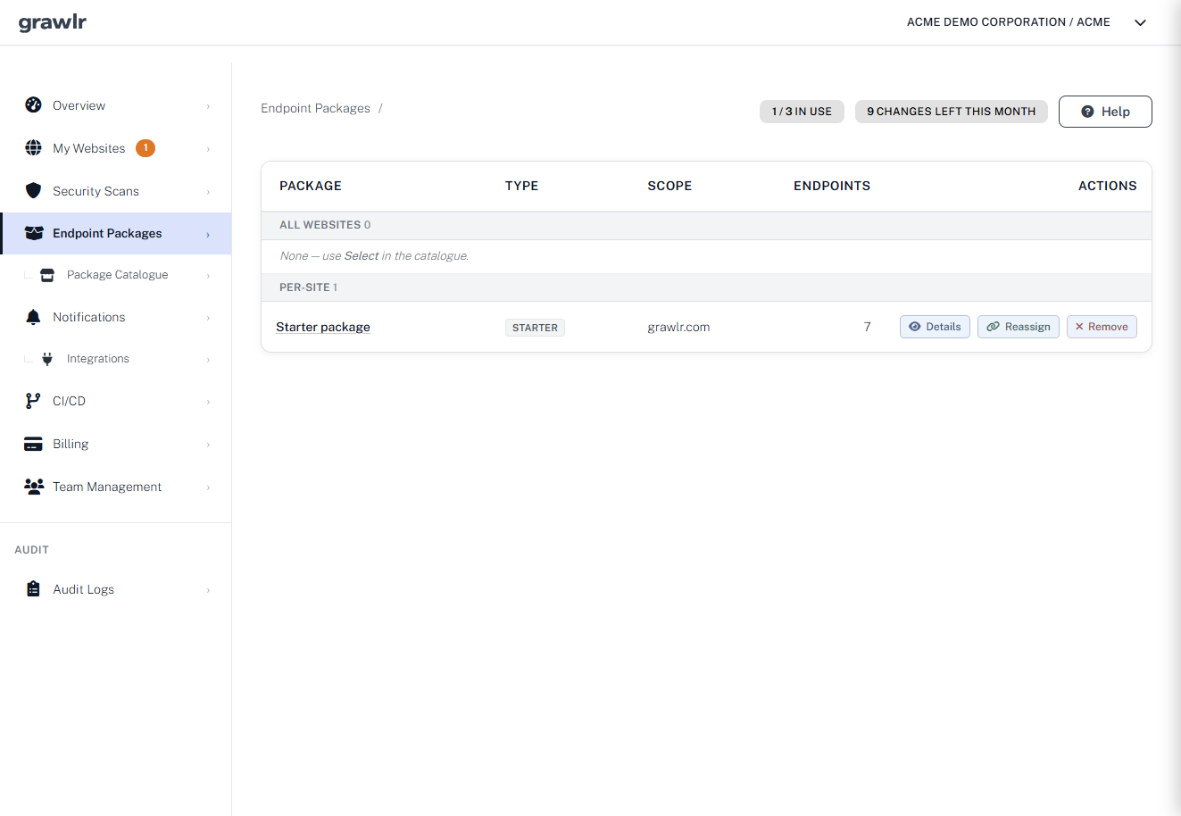Click the My Websites globe icon
1181x816 pixels.
[34, 148]
